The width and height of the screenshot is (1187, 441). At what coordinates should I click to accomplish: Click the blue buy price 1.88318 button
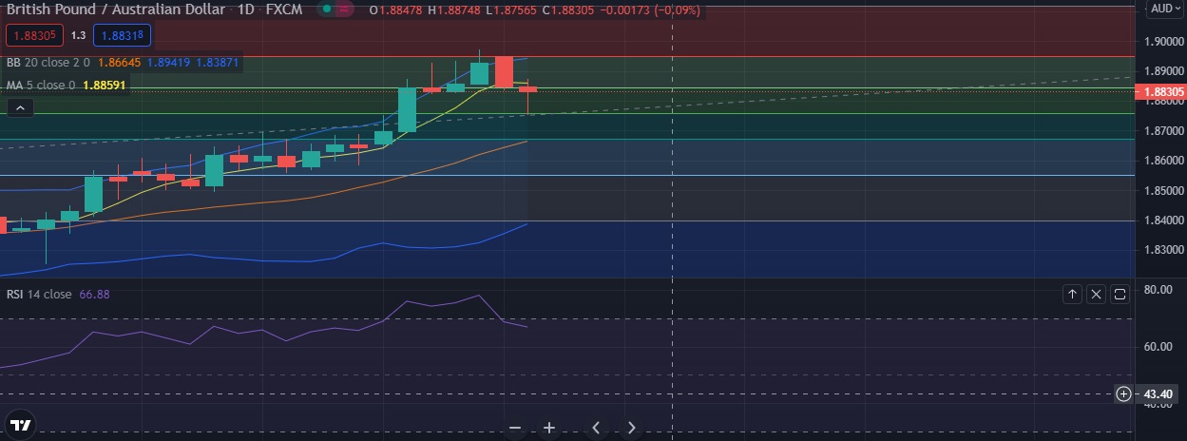coord(122,35)
